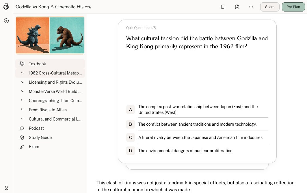Choose answer C about film industries rivalry
This screenshot has width=307, height=193.
197,137
